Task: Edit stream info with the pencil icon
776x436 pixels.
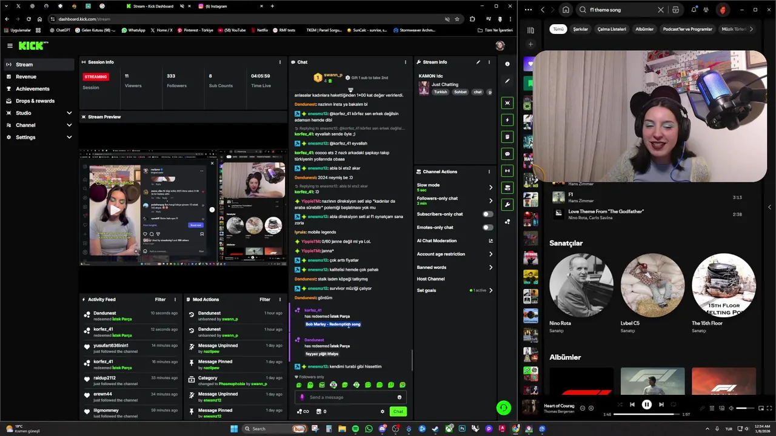Action: point(478,62)
